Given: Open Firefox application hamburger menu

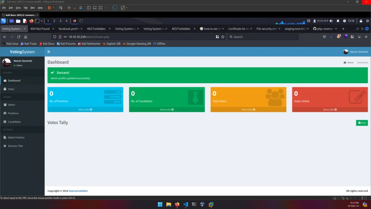Looking at the screenshot, I should coord(366,37).
